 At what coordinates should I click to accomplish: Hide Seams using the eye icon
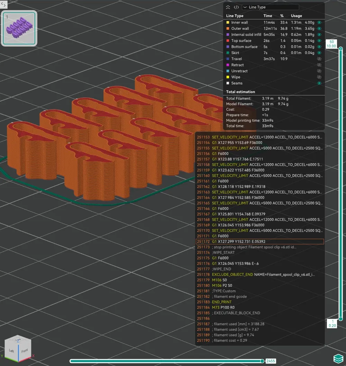click(x=319, y=83)
